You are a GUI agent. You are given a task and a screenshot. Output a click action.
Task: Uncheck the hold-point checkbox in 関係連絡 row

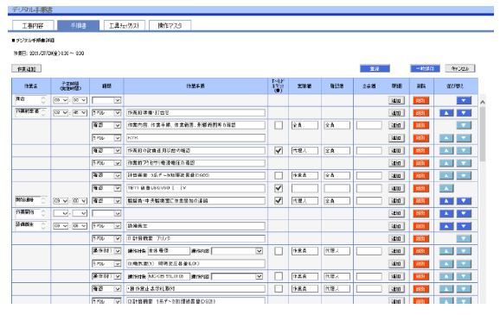coord(279,201)
